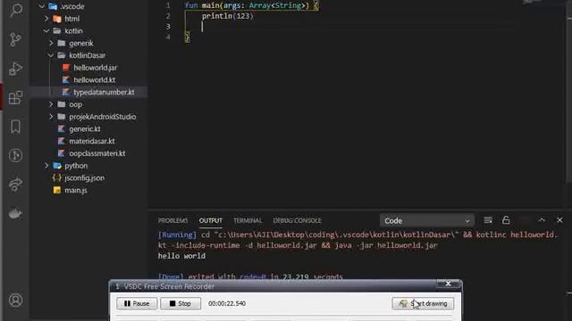Screen dimensions: 572x321
Task: Close the VSDC Free Screen Recorder window
Action: tap(448, 284)
